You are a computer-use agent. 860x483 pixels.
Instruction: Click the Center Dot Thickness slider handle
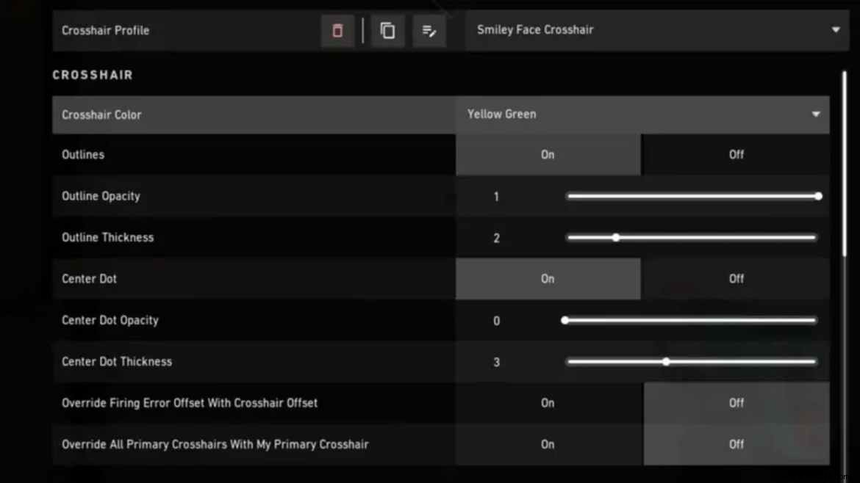[666, 361]
